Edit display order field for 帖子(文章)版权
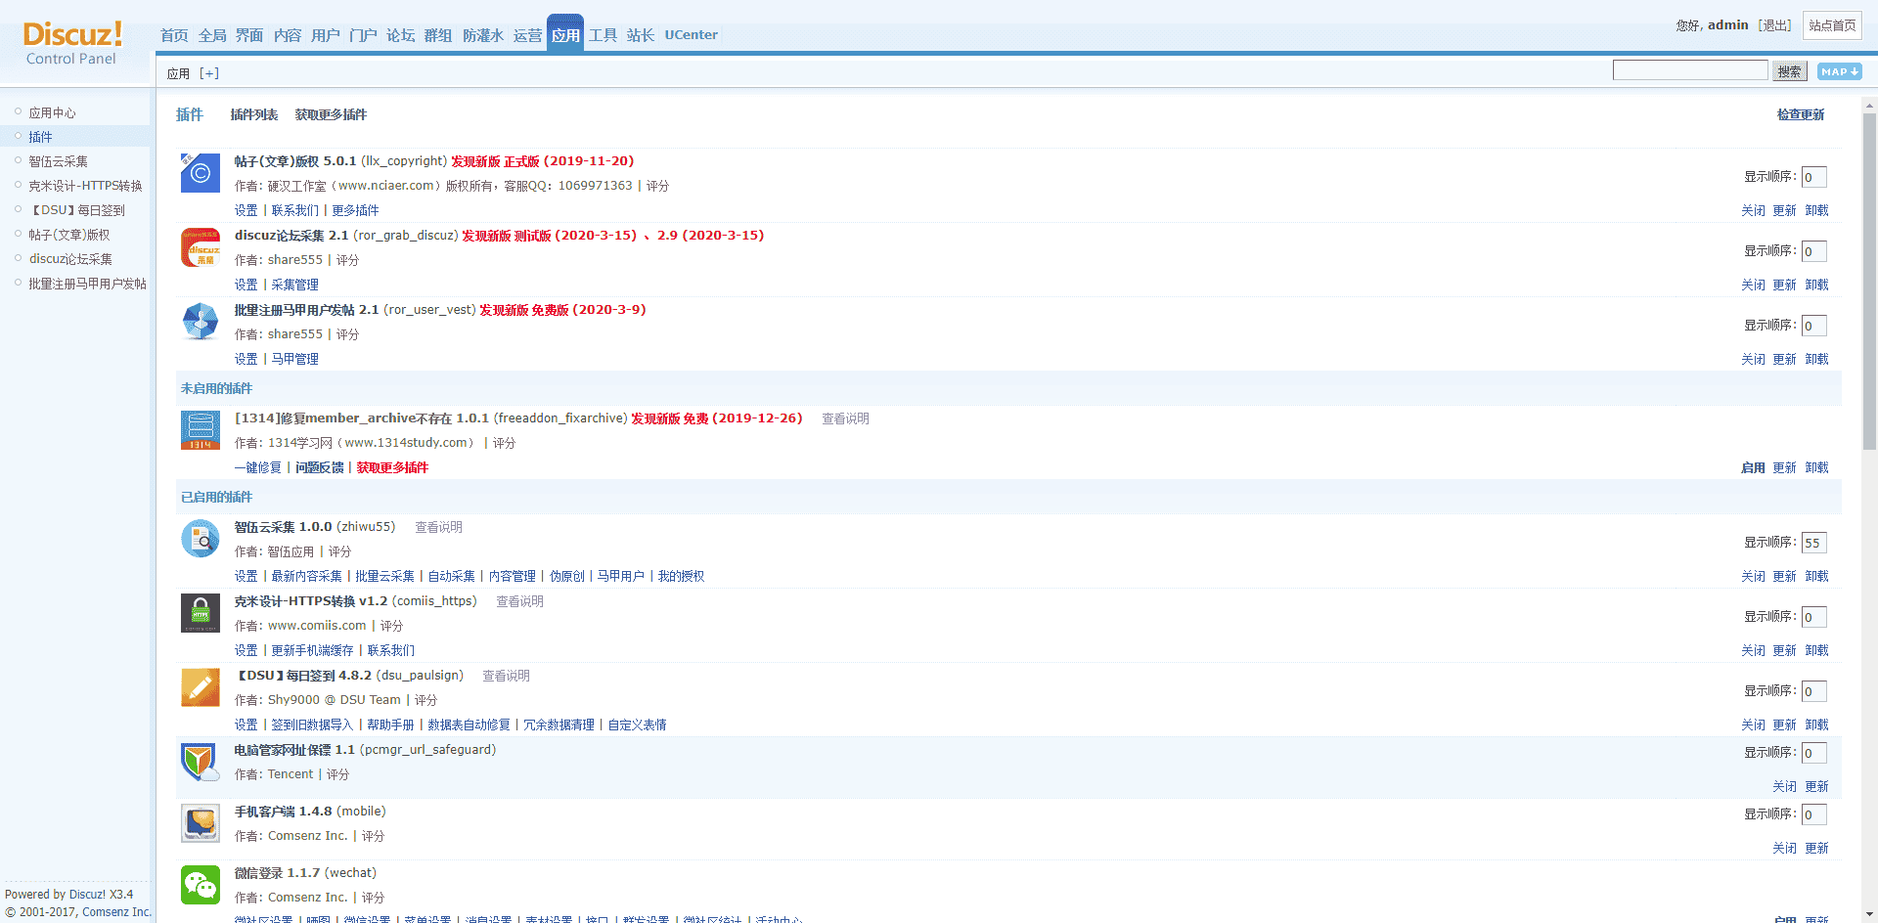This screenshot has width=1878, height=923. (x=1813, y=177)
